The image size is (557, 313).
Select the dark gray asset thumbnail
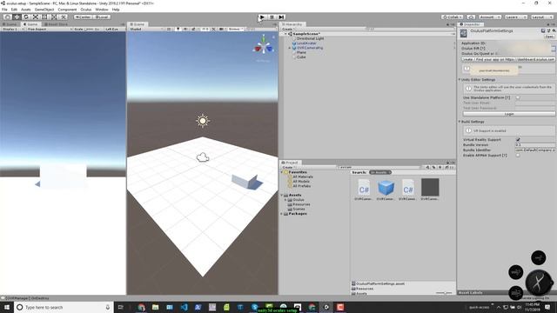coord(430,187)
